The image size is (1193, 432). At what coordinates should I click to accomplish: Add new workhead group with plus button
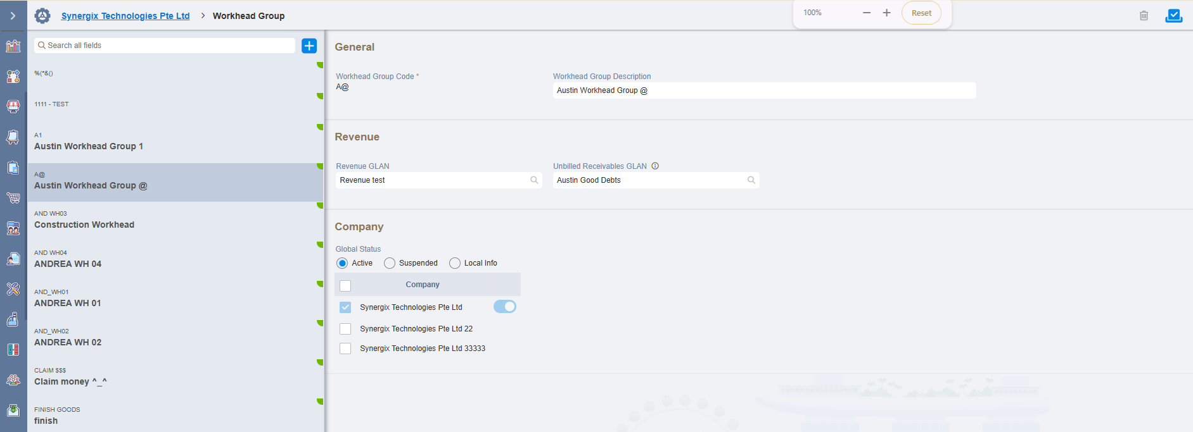point(309,46)
